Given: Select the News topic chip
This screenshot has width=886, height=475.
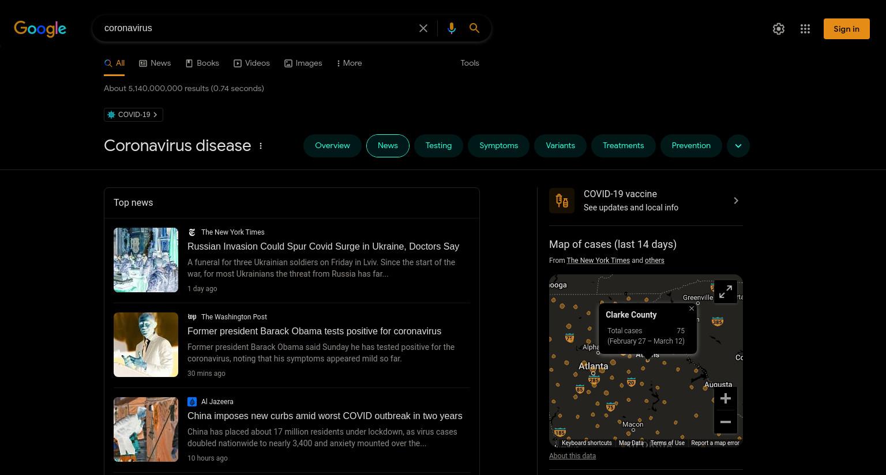Looking at the screenshot, I should 388,146.
